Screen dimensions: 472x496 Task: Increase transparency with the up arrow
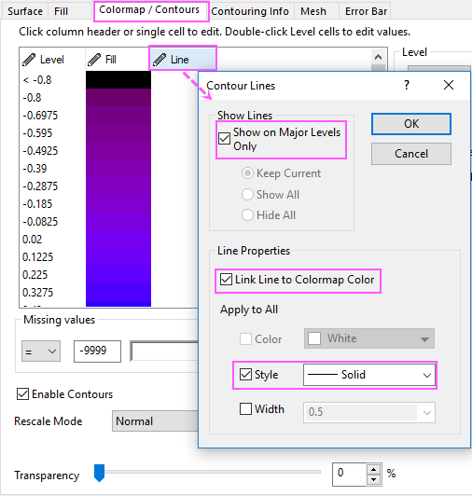point(374,470)
